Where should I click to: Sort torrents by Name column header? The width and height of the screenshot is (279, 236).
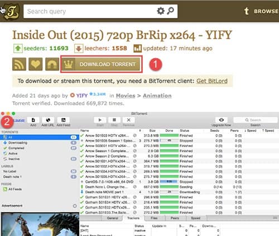point(85,131)
